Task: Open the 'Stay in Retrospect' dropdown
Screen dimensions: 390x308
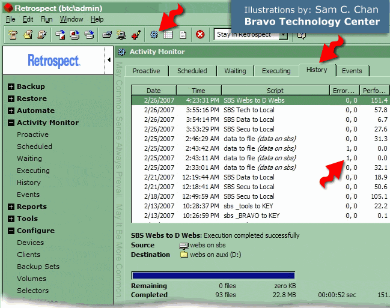Action: pyautogui.click(x=284, y=35)
